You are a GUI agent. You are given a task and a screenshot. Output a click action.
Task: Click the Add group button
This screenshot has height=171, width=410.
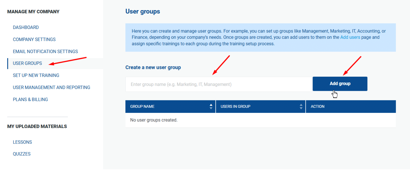click(340, 84)
